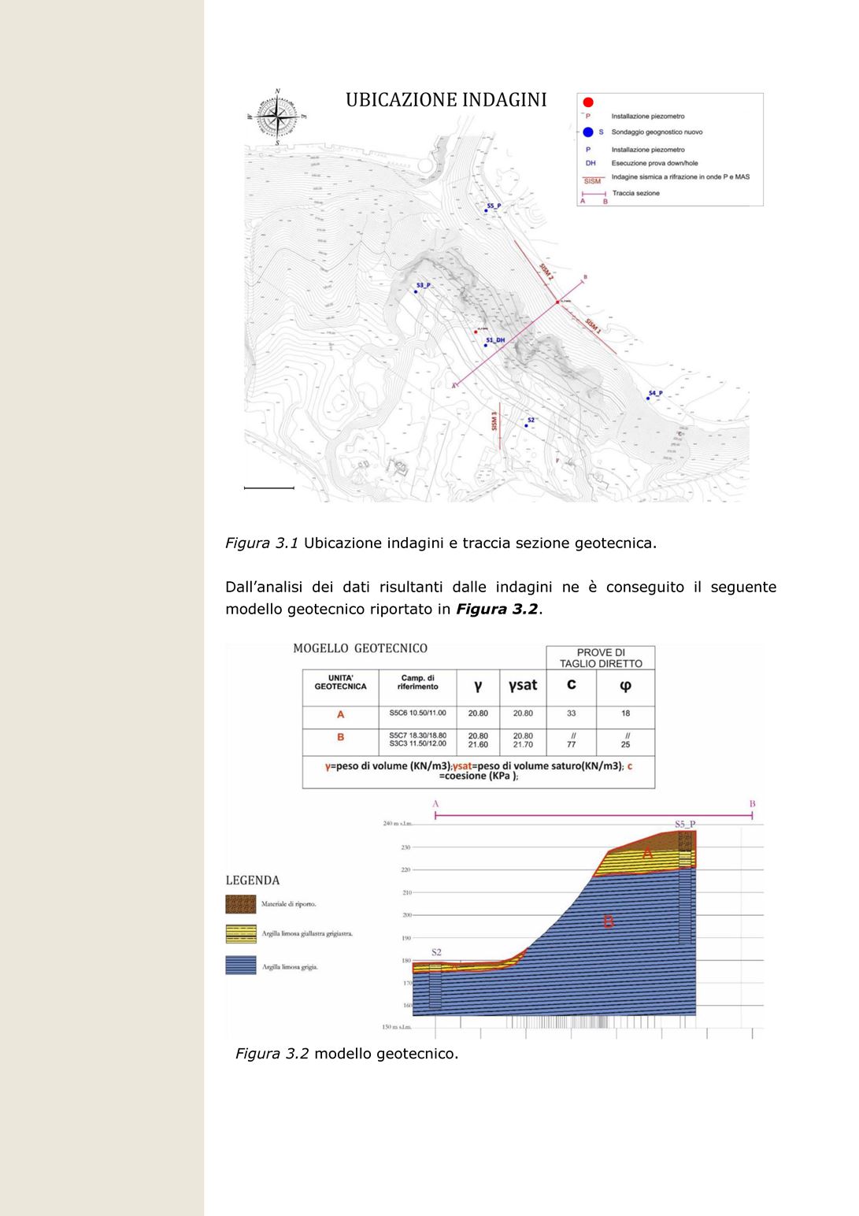Click the "c" cohesion column header
The height and width of the screenshot is (1216, 859).
tap(571, 684)
